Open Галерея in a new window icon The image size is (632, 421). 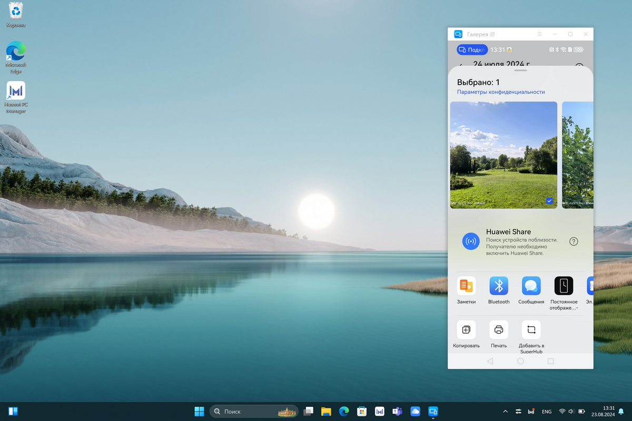coord(492,34)
